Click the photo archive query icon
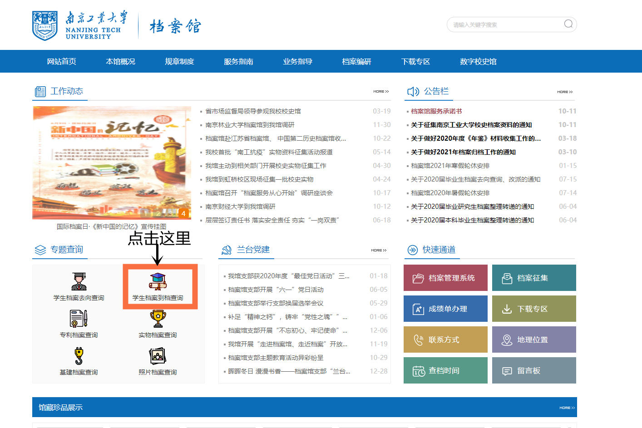Viewport: 642px width, 428px height. point(158,356)
